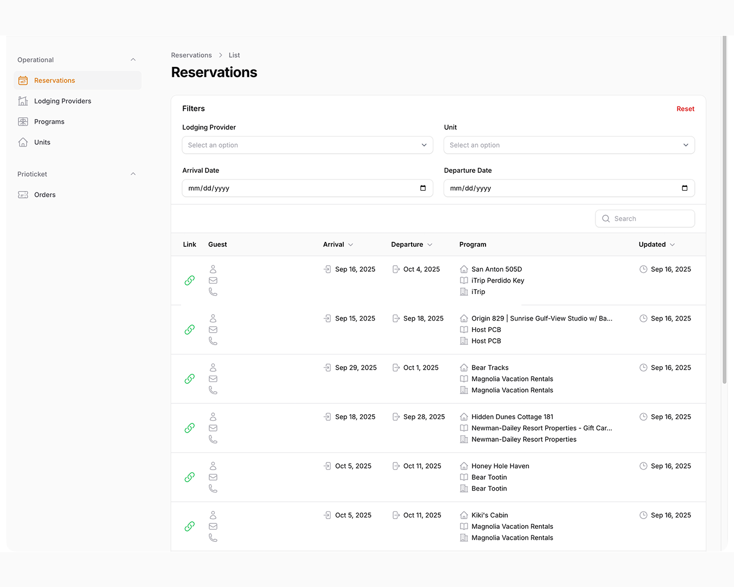
Task: Open link icon for Kiki's Cabin reservation
Action: [x=189, y=527]
